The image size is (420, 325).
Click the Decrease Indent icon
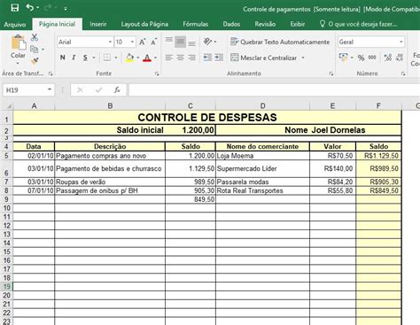tap(207, 58)
